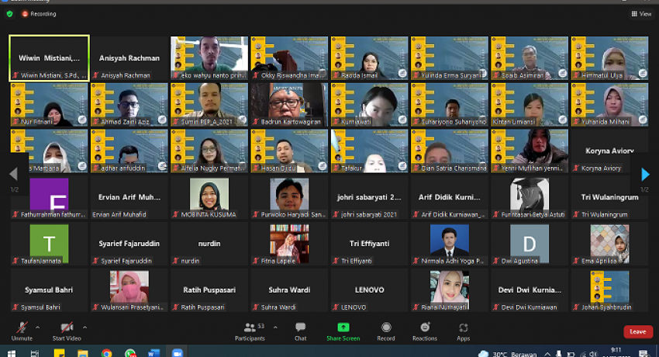Image resolution: width=659 pixels, height=357 pixels.
Task: Select Nirmala Adhi Yoga's profile tile
Action: [449, 244]
